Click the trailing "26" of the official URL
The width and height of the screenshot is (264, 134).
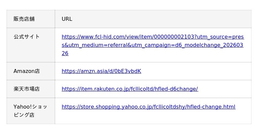click(x=65, y=53)
